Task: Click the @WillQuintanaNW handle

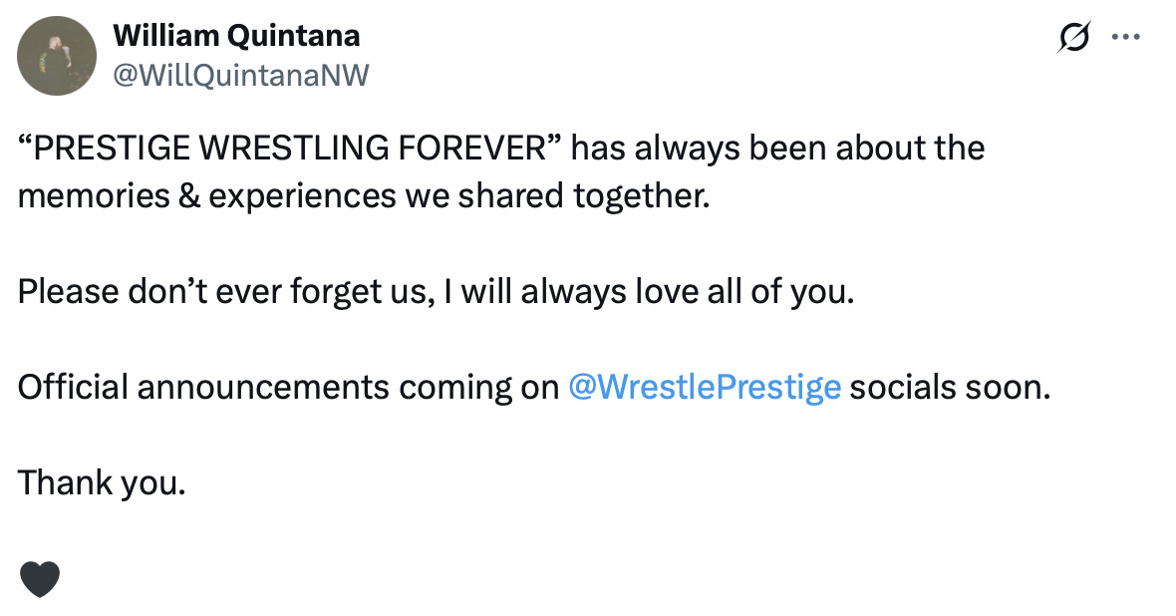Action: [240, 75]
